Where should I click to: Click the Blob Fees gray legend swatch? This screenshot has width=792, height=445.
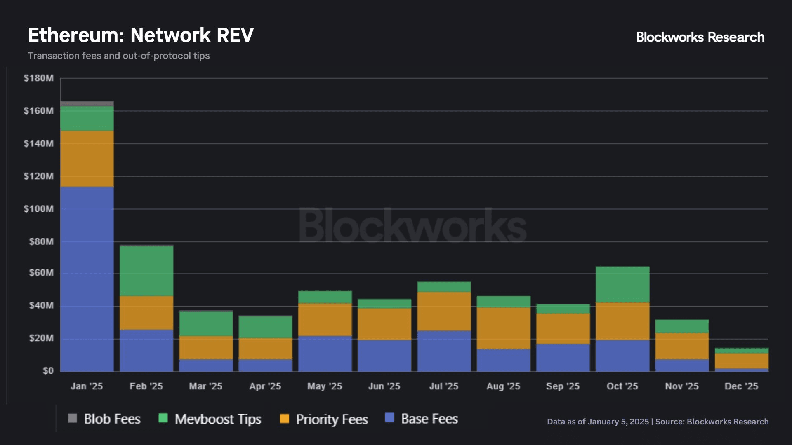pyautogui.click(x=72, y=418)
